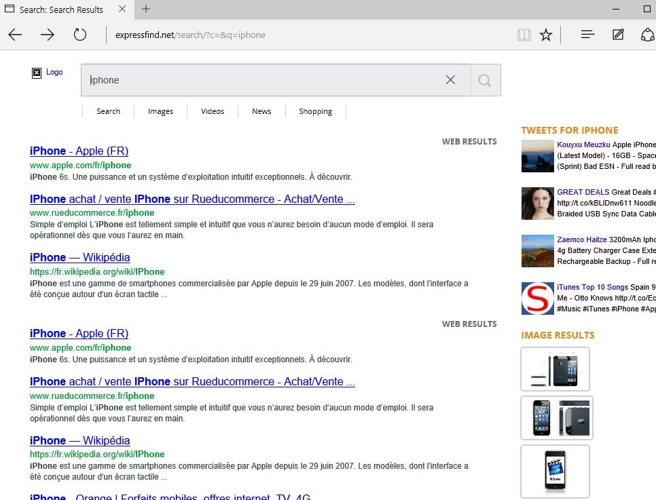The height and width of the screenshot is (500, 656).
Task: Add page to favorites star icon
Action: pos(546,35)
